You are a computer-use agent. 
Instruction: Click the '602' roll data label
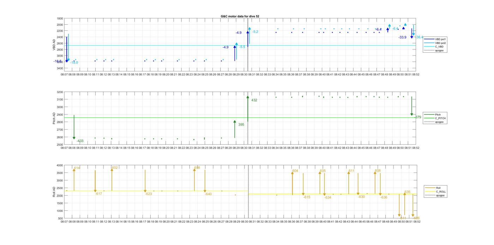pyautogui.click(x=115, y=168)
